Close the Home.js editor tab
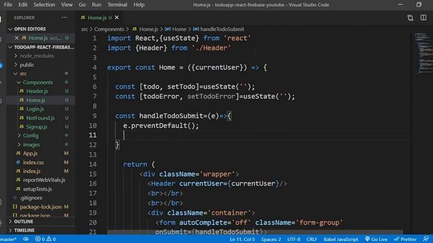The height and width of the screenshot is (243, 433). (x=117, y=18)
